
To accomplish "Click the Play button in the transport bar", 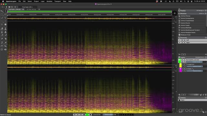I will (87, 115).
